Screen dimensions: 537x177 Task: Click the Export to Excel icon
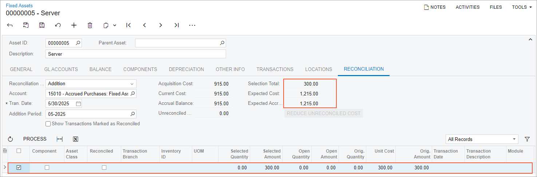(x=76, y=139)
